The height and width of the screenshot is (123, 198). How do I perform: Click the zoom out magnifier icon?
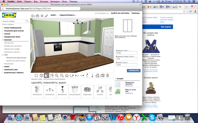point(62,75)
